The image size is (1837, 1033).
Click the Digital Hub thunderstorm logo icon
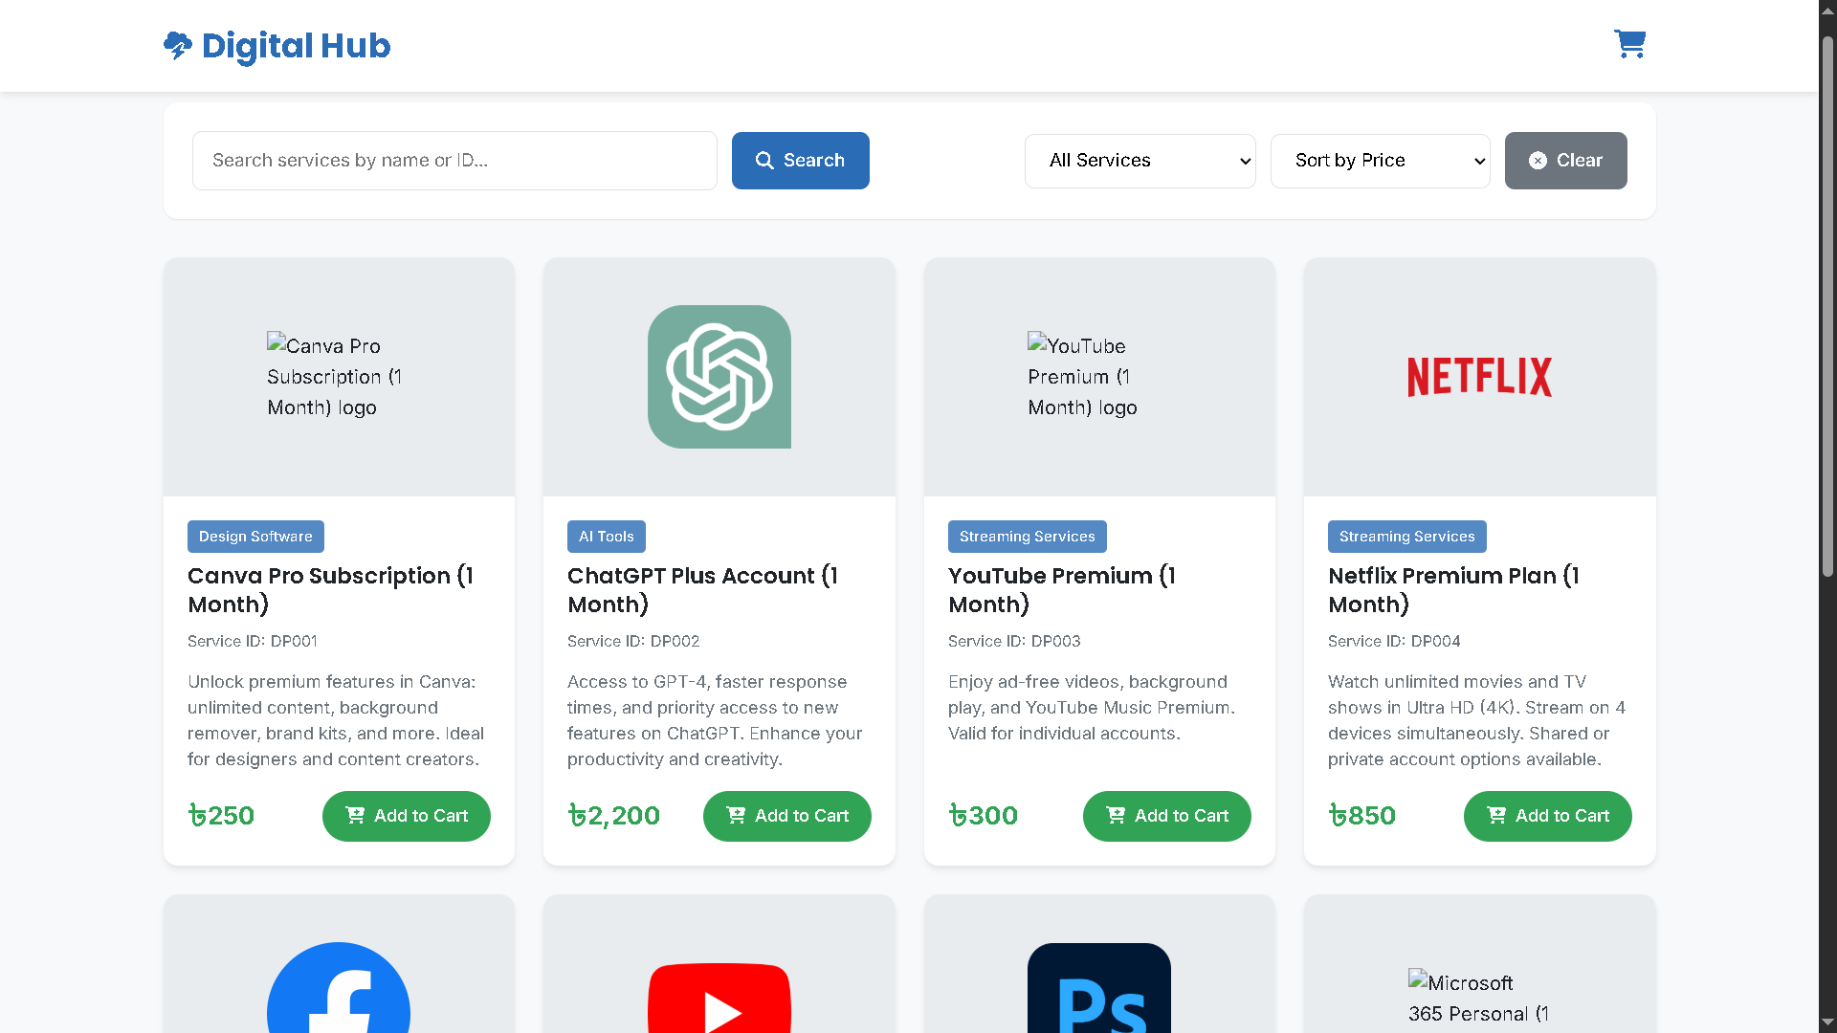tap(178, 45)
